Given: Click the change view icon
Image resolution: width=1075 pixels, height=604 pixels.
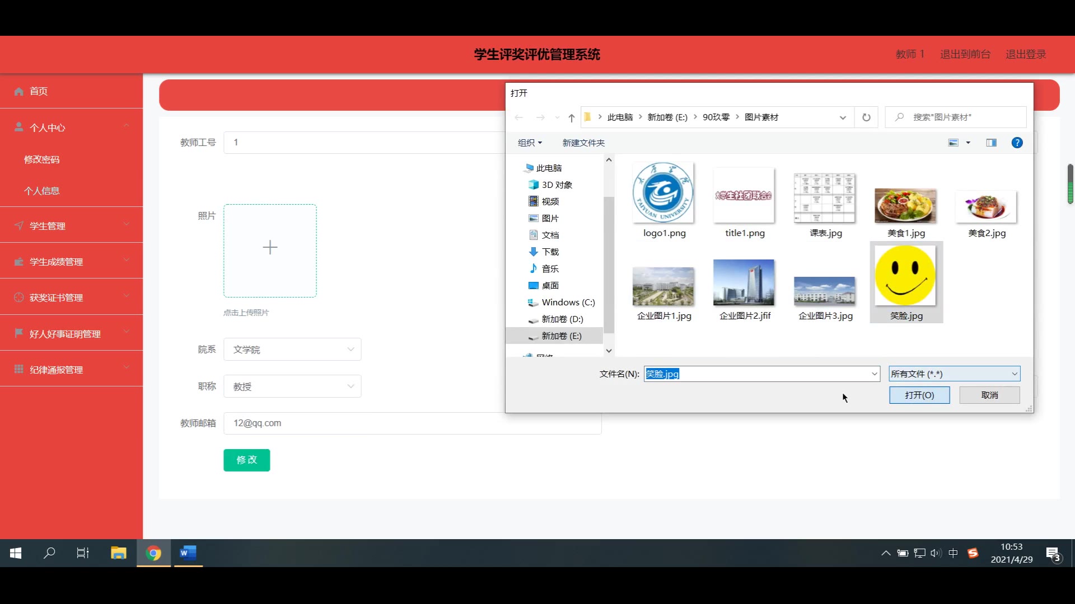Looking at the screenshot, I should click(x=954, y=143).
